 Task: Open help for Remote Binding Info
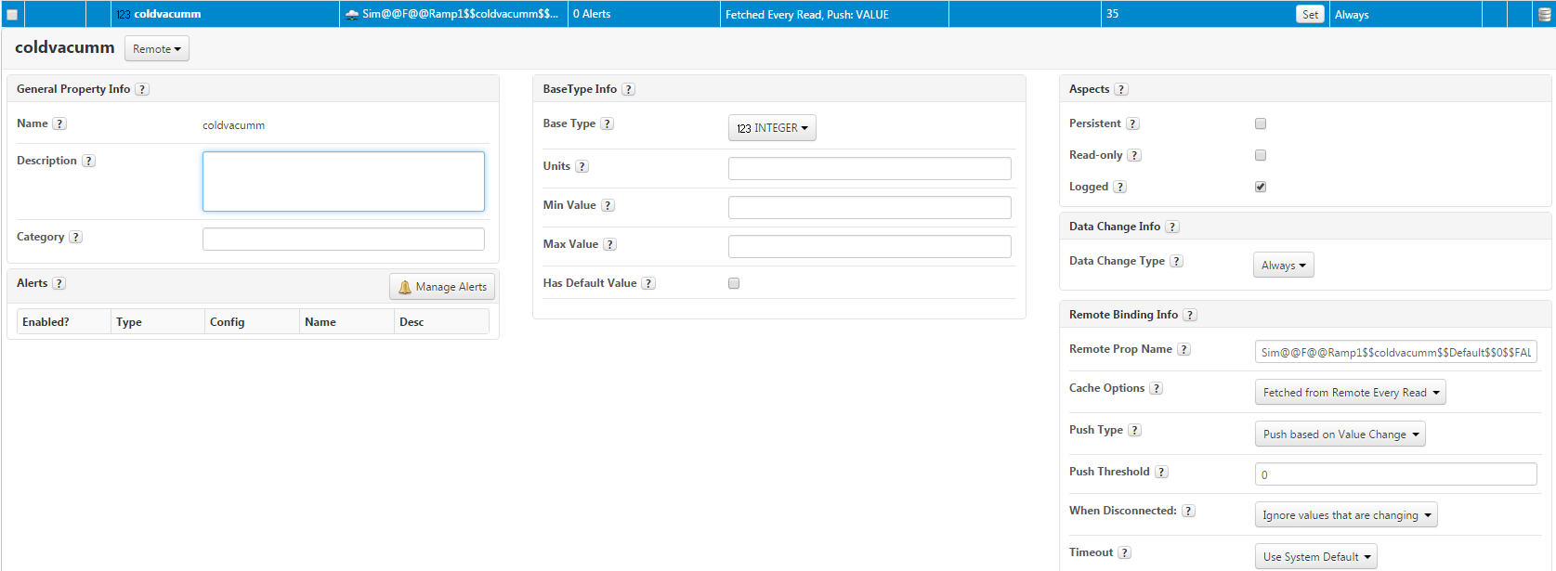1190,315
